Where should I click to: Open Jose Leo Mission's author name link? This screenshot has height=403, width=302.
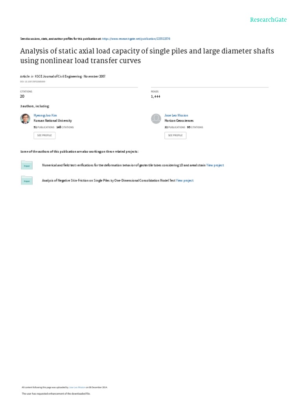(176, 116)
